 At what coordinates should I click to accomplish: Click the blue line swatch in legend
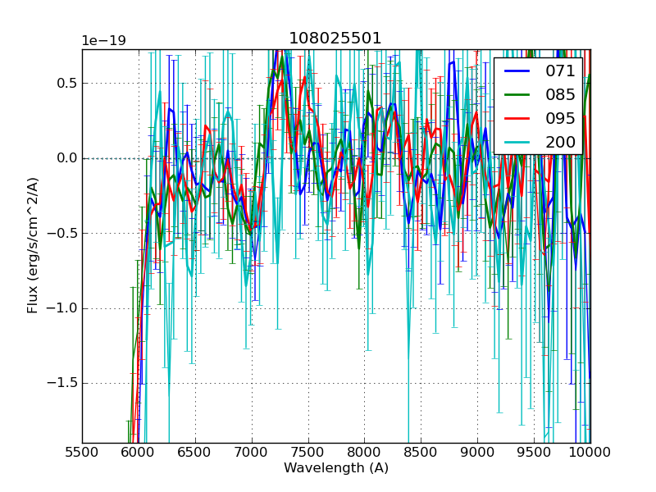pyautogui.click(x=518, y=71)
